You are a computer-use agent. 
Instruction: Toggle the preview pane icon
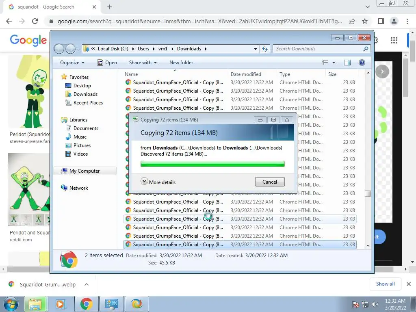pyautogui.click(x=347, y=62)
